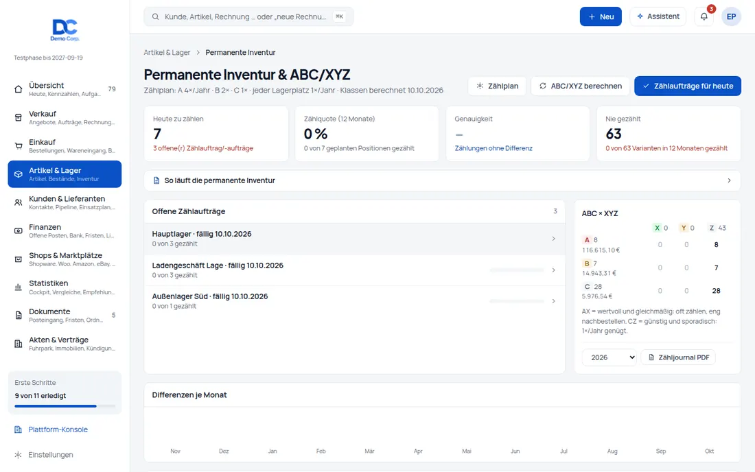
Task: Click the Einkauf shopping cart icon
Action: (x=19, y=146)
